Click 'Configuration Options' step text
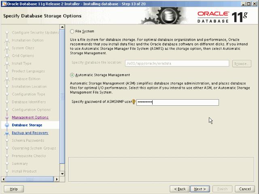Image resolution: width=259 pixels, height=194 pixels. click(x=31, y=110)
